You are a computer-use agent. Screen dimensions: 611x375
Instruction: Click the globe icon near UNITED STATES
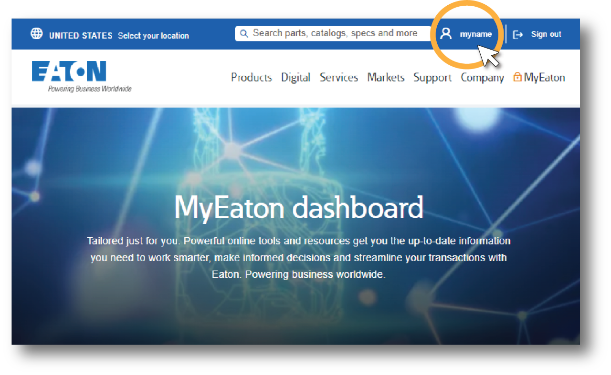pyautogui.click(x=36, y=34)
